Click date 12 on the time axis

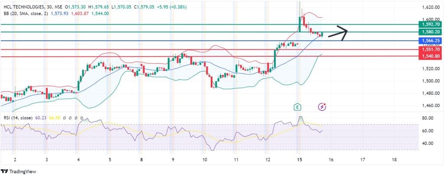(x=268, y=160)
